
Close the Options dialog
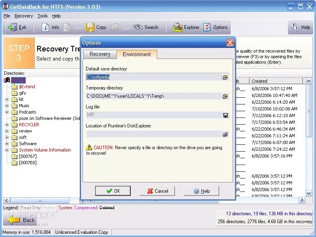[230, 43]
